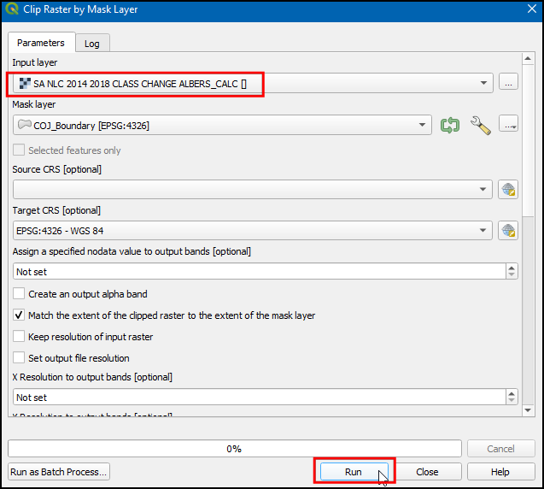Check Set output file resolution option

(20, 358)
